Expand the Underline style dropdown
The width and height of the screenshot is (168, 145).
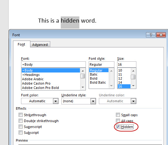[93, 101]
